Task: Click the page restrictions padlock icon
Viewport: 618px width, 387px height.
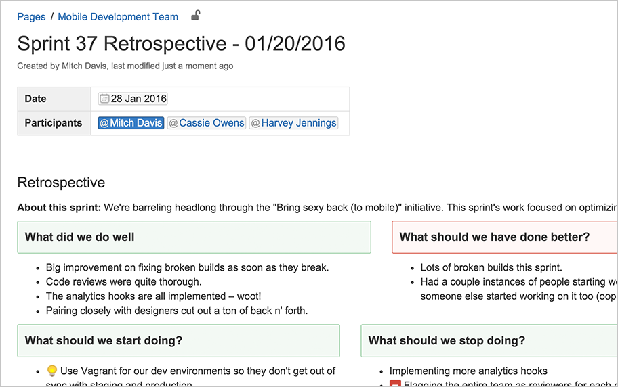Action: point(195,16)
